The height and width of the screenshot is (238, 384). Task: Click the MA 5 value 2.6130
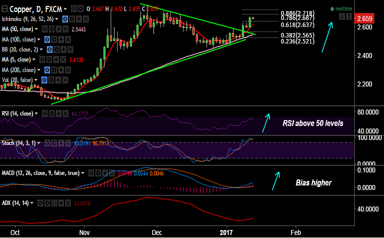coord(76,59)
